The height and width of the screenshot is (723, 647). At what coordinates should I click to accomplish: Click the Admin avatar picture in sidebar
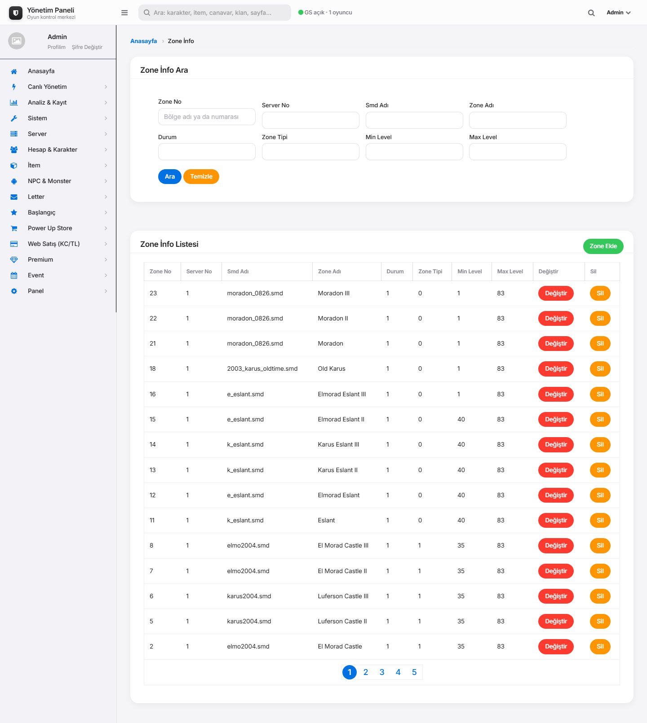tap(17, 41)
